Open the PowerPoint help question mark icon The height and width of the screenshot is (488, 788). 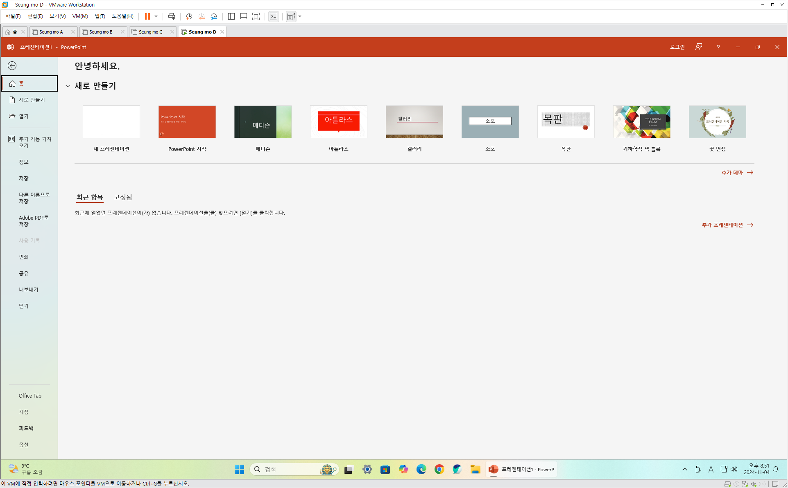pos(718,47)
